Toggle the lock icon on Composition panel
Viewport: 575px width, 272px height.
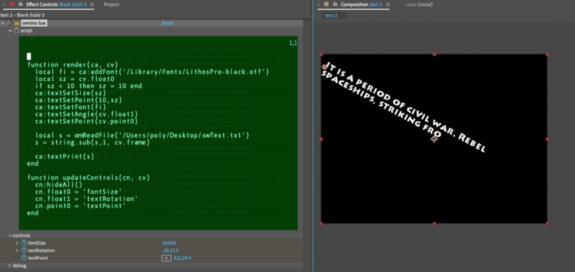pyautogui.click(x=335, y=4)
